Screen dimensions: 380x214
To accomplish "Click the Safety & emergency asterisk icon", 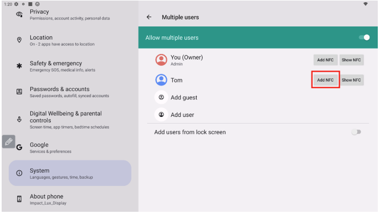I will click(x=19, y=66).
